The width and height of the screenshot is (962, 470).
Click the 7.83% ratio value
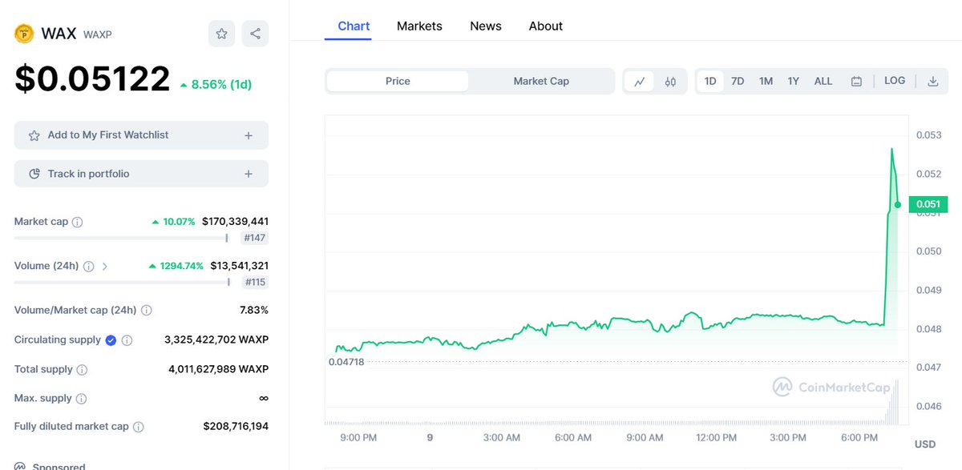point(253,310)
